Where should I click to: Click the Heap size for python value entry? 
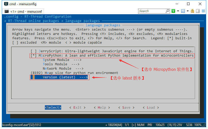[x=74, y=73]
